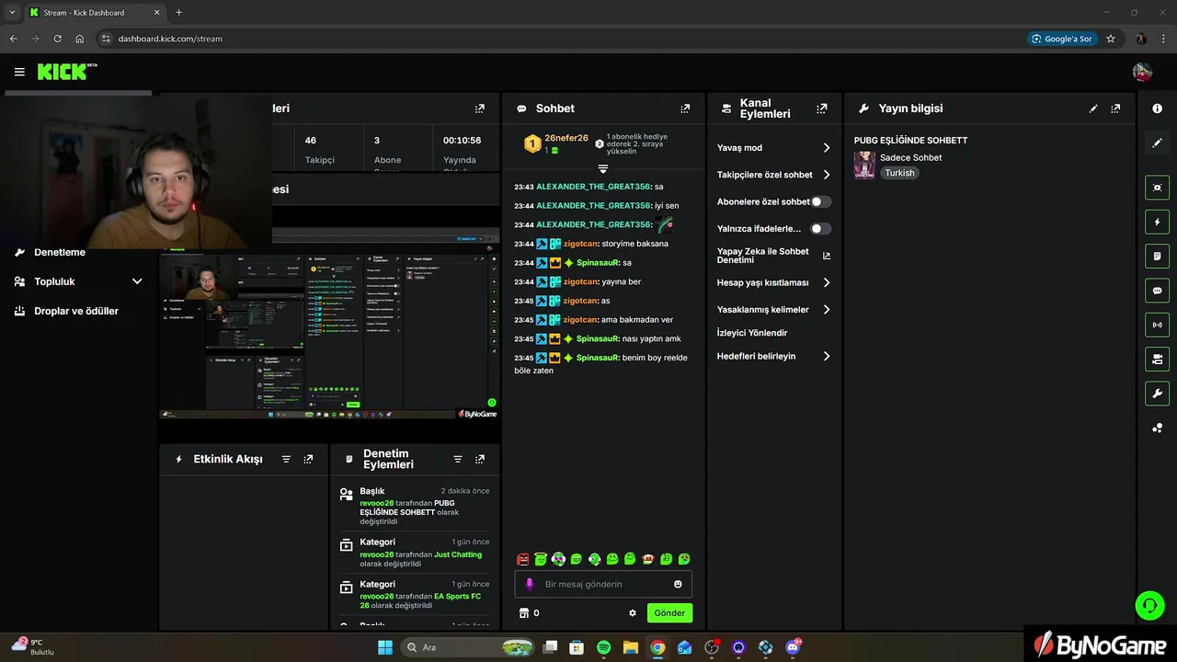Toggle the chat bubble widget in right sidebar

[x=1158, y=291]
